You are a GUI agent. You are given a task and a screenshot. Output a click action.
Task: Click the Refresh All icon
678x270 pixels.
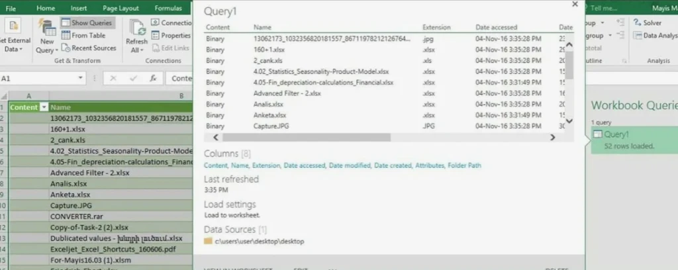click(x=136, y=28)
